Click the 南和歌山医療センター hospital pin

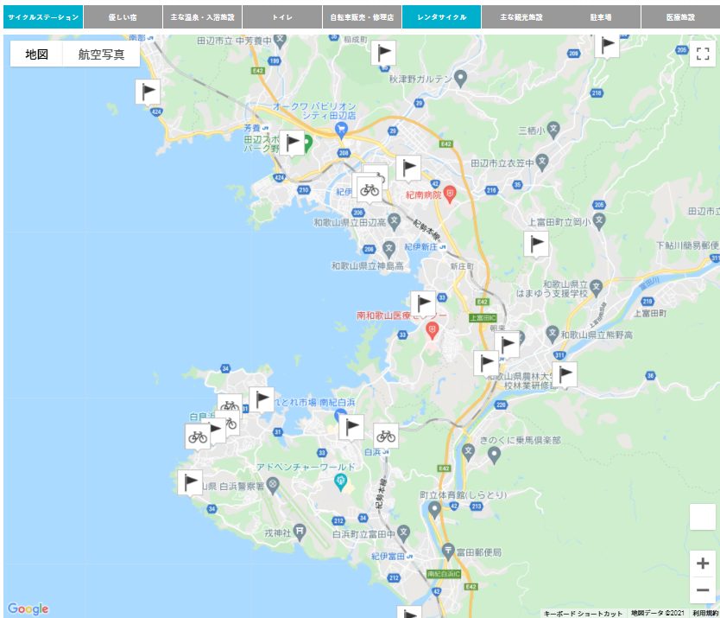tap(432, 330)
